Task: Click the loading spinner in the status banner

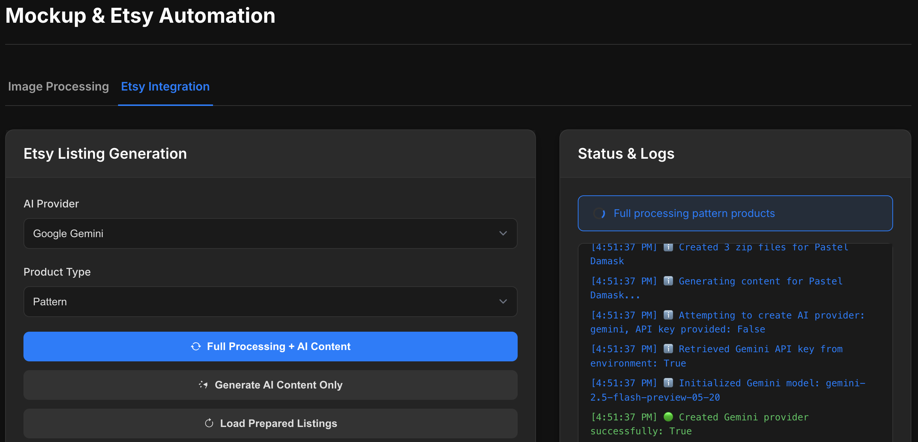Action: (x=599, y=213)
